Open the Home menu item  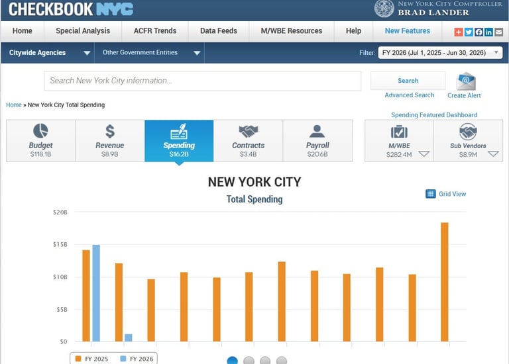point(23,31)
